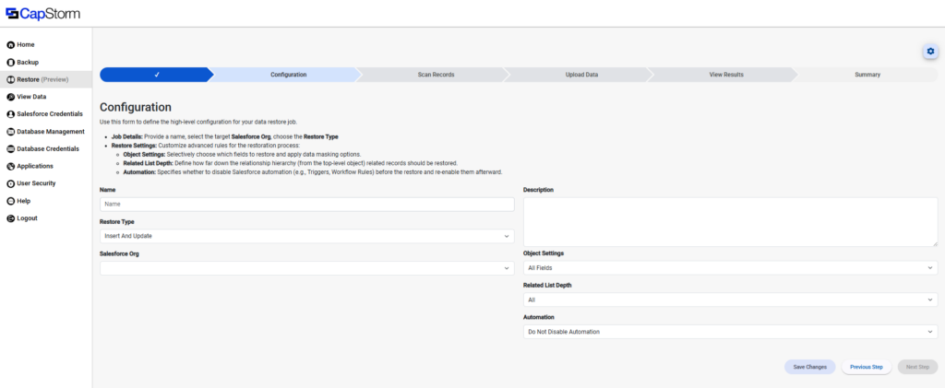Viewport: 945px width, 388px height.
Task: Open the Related List Depth dropdown
Action: tap(730, 300)
